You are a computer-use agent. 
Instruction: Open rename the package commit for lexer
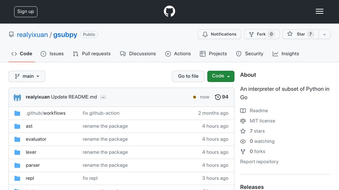105,152
